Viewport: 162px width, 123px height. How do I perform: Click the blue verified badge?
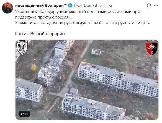point(70,6)
